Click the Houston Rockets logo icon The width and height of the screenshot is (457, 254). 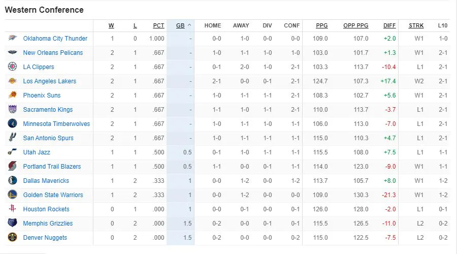coord(13,209)
